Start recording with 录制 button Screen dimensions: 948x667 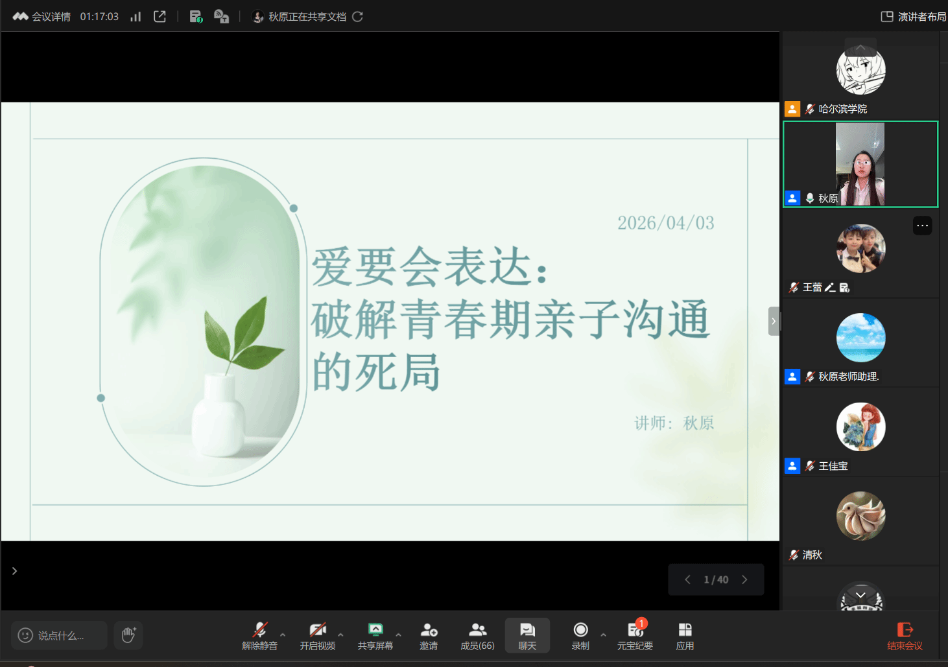point(580,635)
